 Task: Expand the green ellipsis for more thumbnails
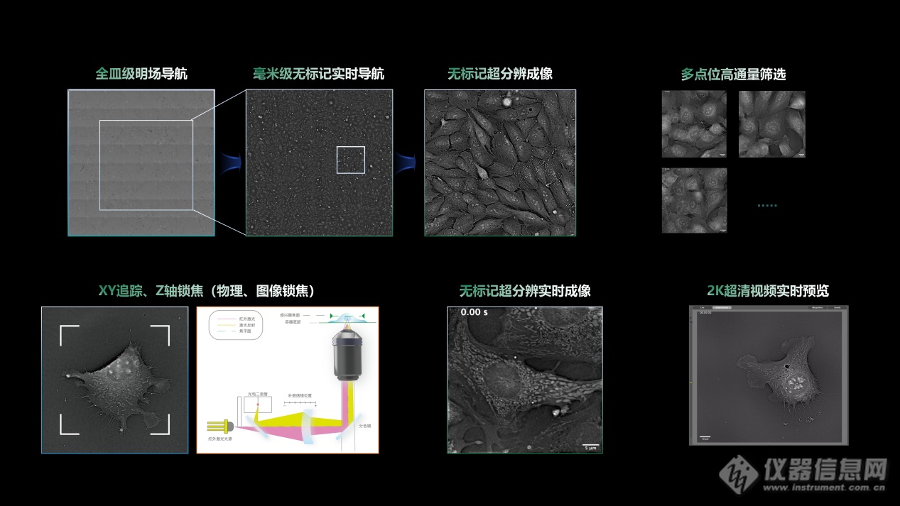(767, 205)
